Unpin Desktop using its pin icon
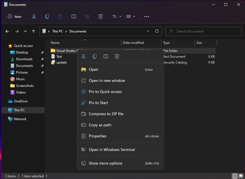The image size is (245, 179). coord(42,53)
